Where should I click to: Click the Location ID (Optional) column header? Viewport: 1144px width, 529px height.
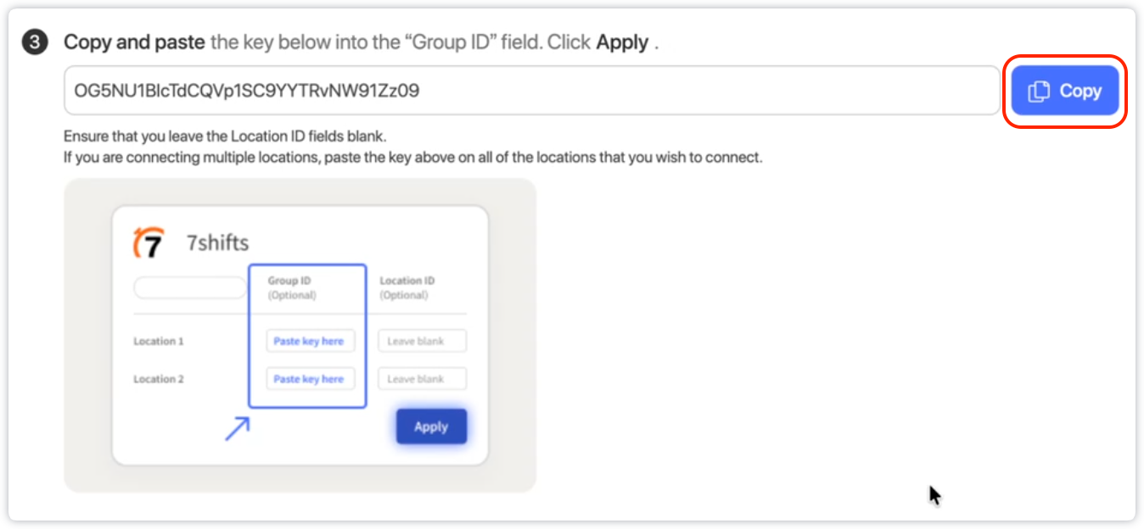[x=407, y=287]
